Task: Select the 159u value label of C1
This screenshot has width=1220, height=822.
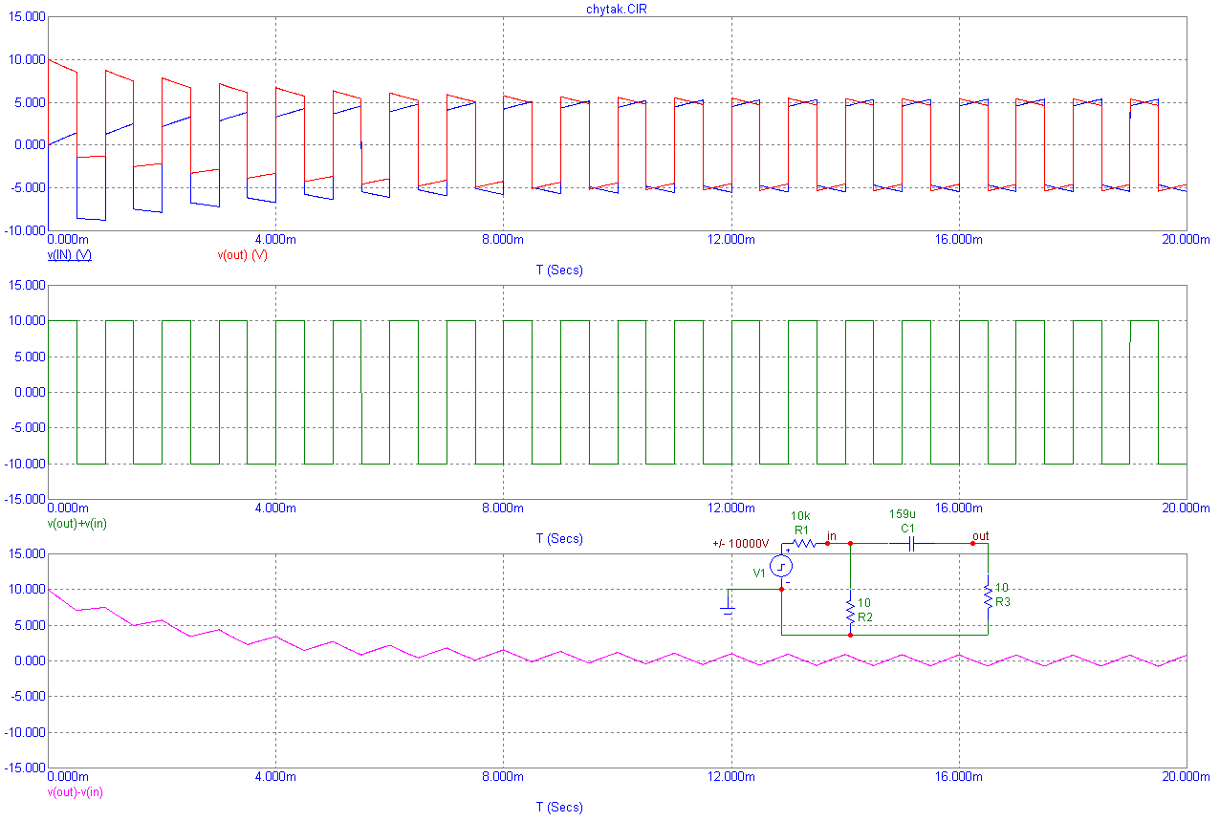Action: pos(904,514)
